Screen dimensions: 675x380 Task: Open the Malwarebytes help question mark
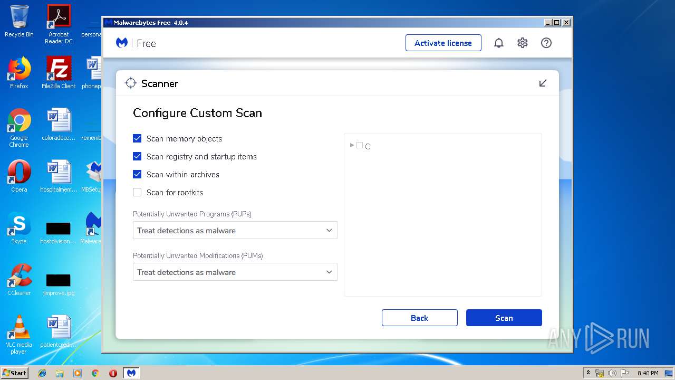coord(546,43)
